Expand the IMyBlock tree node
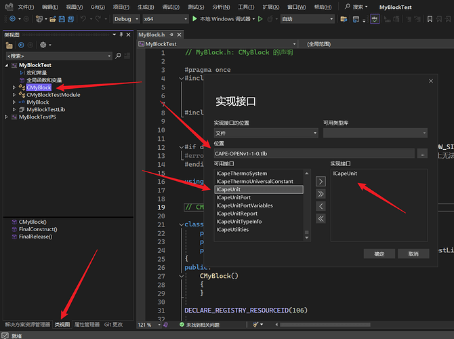 click(14, 102)
